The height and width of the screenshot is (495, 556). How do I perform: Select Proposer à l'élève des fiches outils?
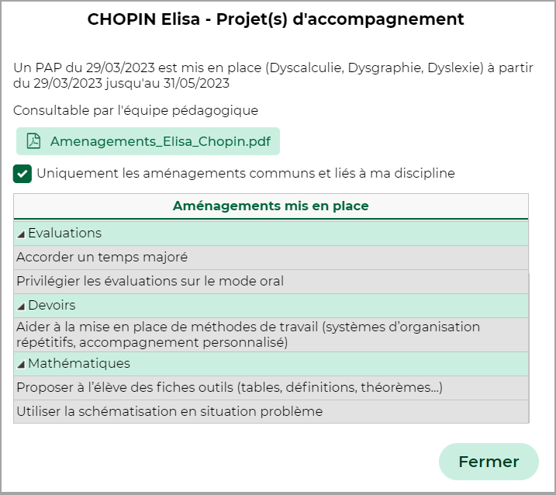271,387
